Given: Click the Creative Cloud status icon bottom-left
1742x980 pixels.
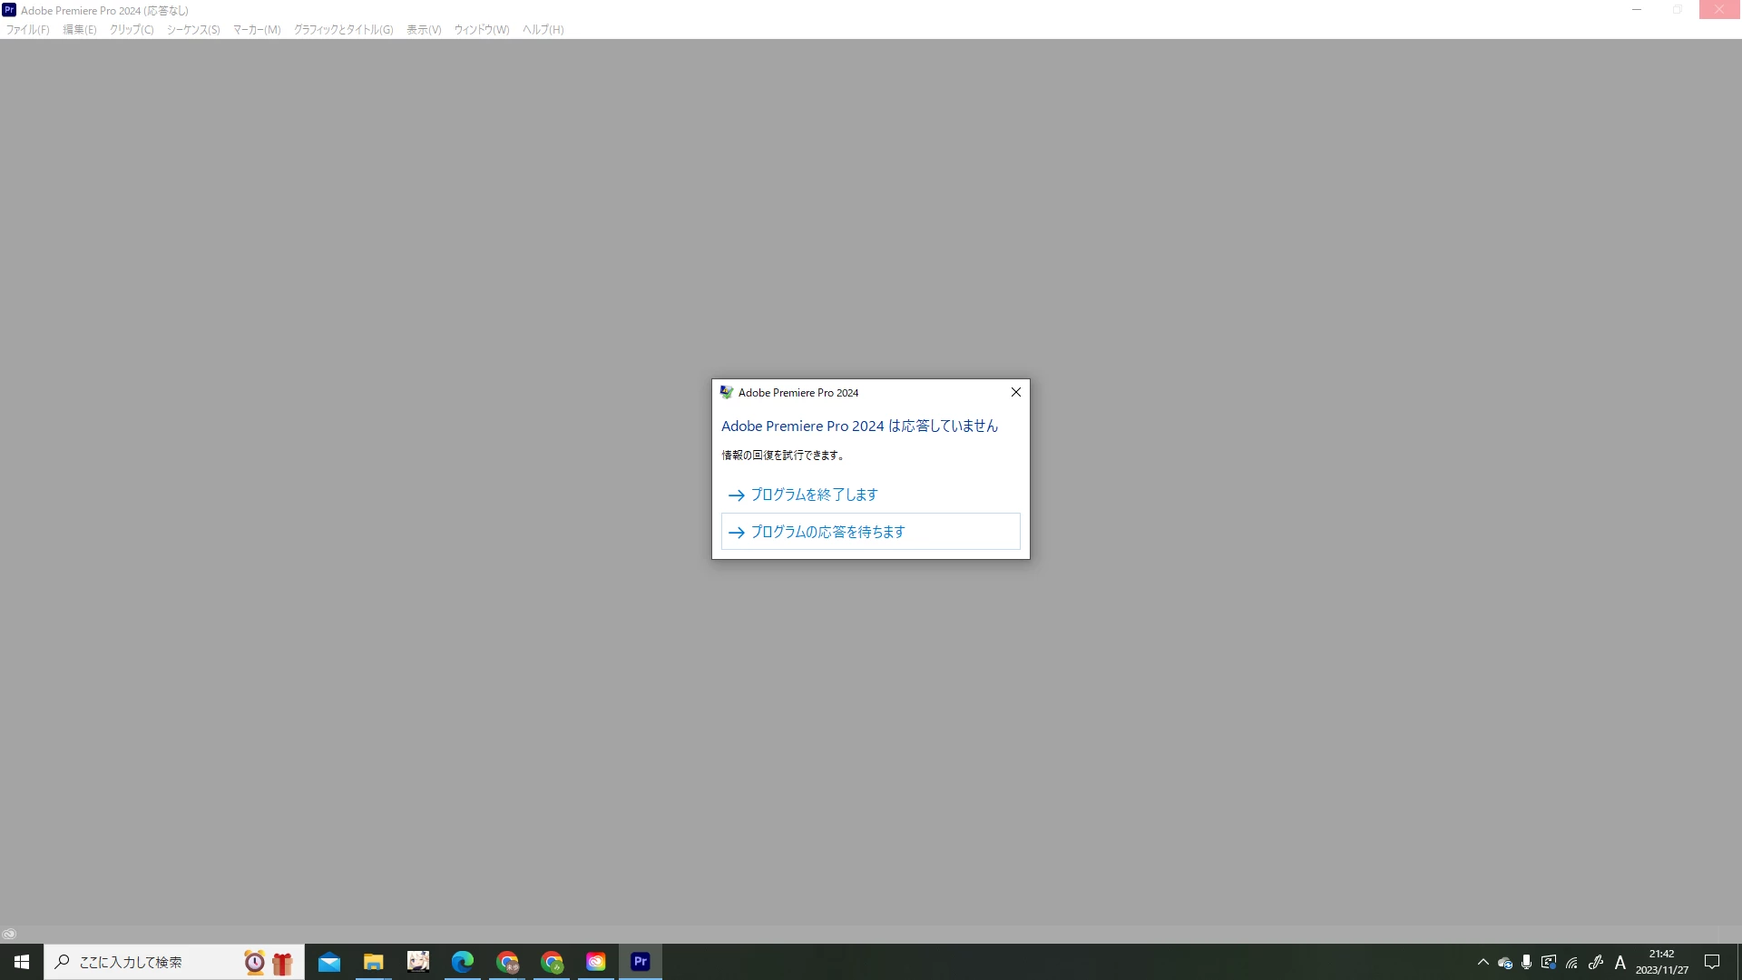Looking at the screenshot, I should pyautogui.click(x=9, y=934).
